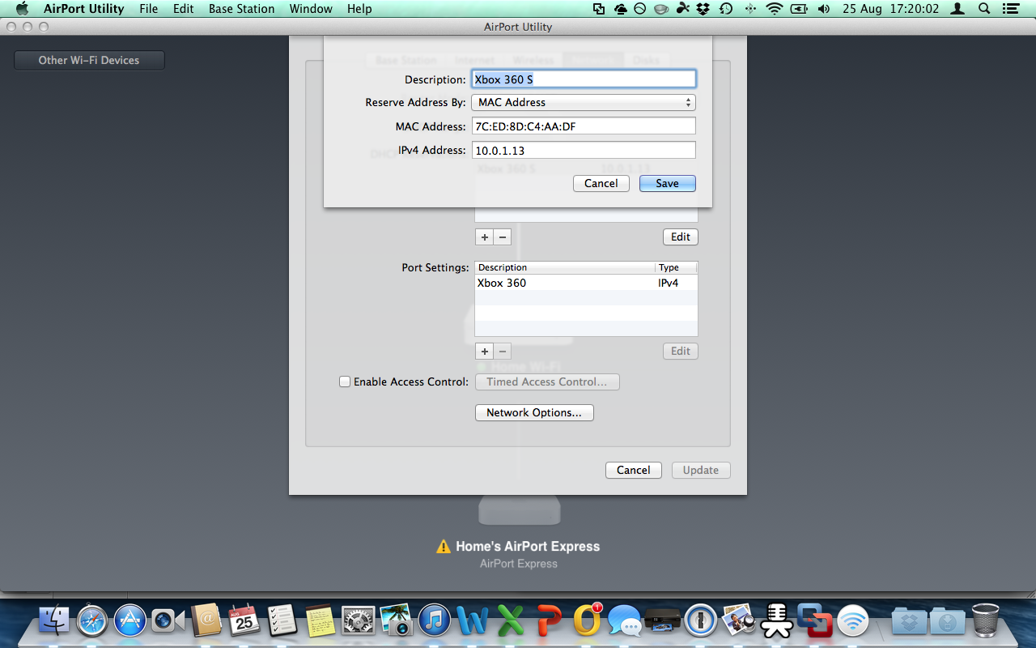
Task: Click the Bluetooth menu bar icon
Action: click(x=750, y=9)
